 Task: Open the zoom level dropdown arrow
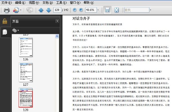point(98,10)
